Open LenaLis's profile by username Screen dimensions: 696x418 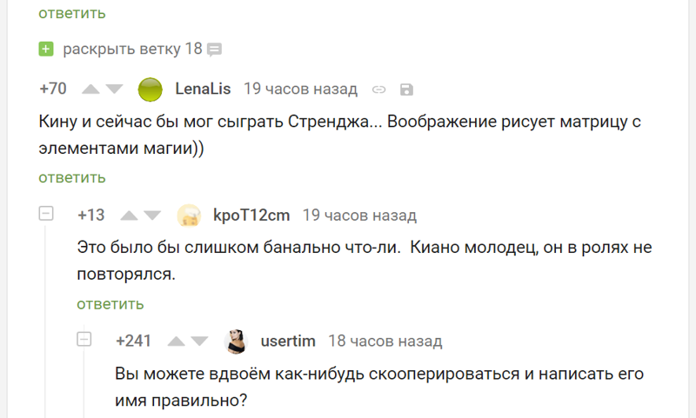[x=203, y=89]
